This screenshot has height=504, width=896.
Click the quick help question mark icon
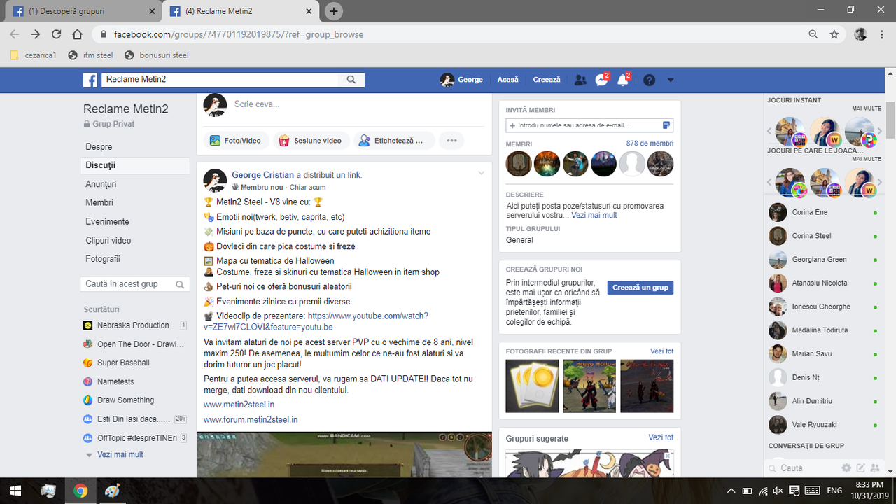650,80
